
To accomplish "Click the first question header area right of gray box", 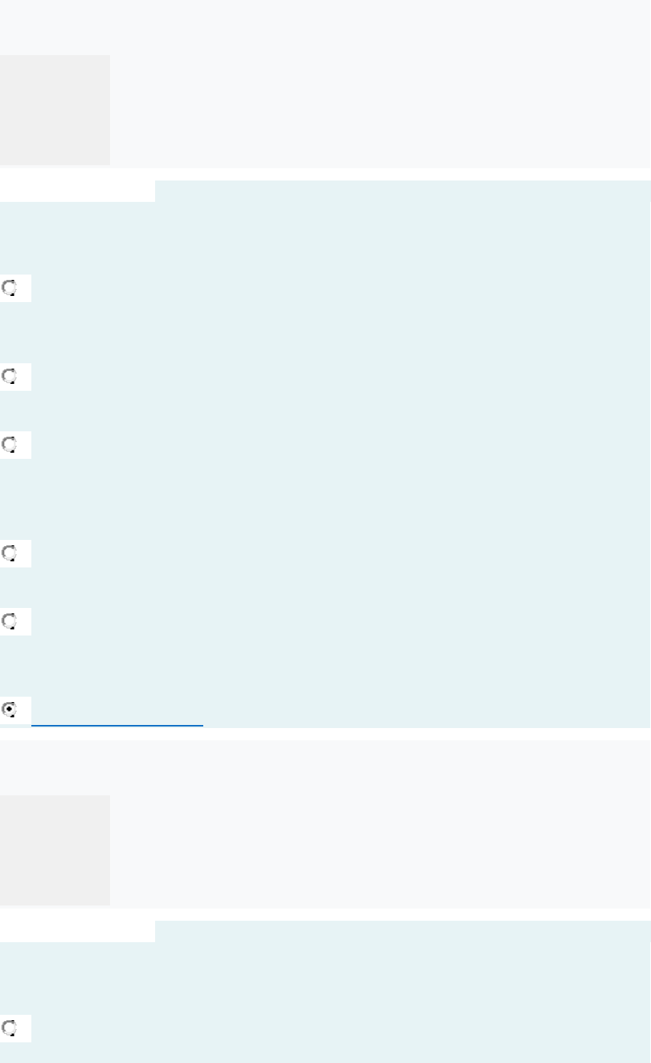I will [x=380, y=110].
